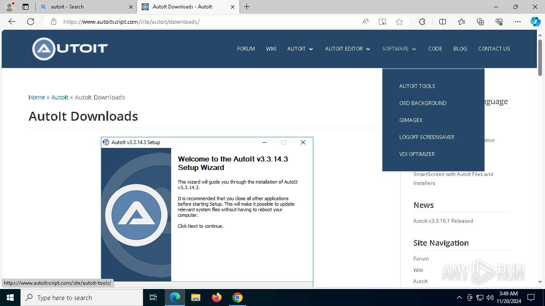Image resolution: width=545 pixels, height=306 pixels.
Task: Show hidden tray icons chevron
Action: coord(459,297)
